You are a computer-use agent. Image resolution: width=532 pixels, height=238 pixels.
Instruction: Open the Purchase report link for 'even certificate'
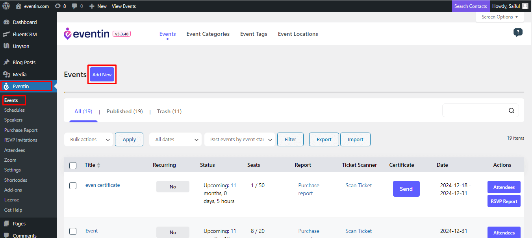[x=309, y=189]
